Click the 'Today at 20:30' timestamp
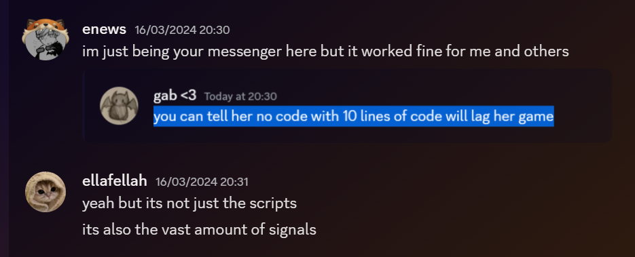The image size is (635, 257). (240, 96)
